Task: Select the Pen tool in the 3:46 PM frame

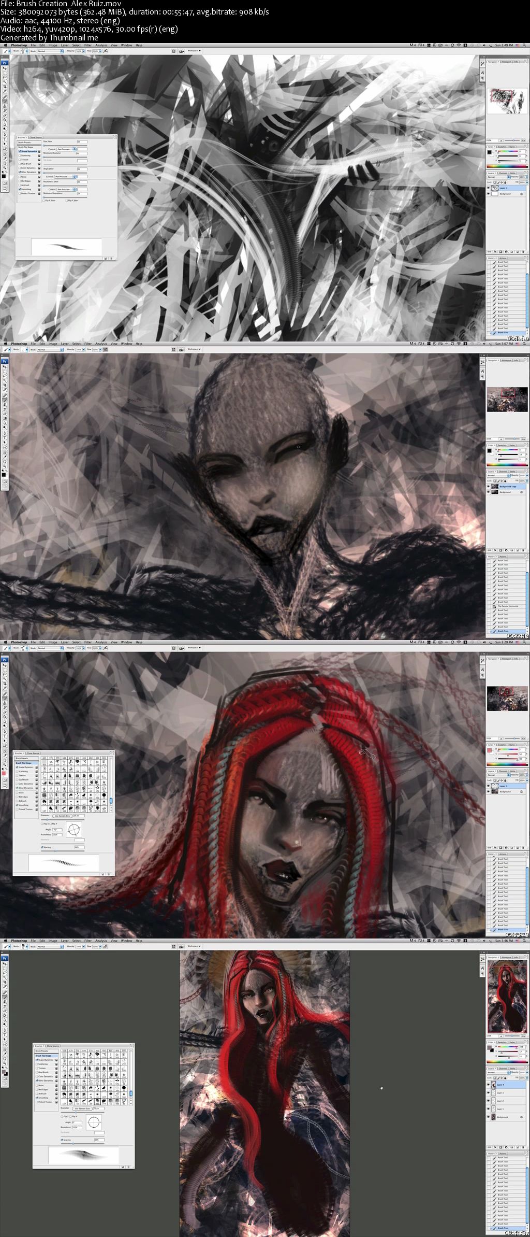Action: pyautogui.click(x=5, y=1030)
